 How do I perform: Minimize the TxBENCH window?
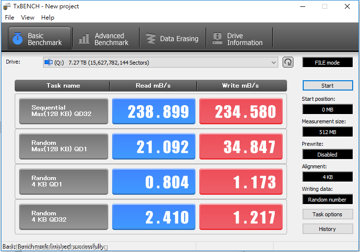(x=303, y=6)
